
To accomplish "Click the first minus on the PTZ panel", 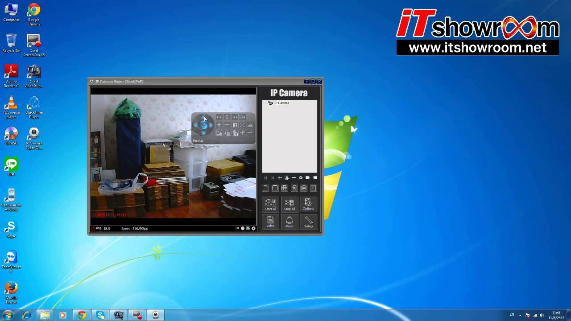I will 227,125.
